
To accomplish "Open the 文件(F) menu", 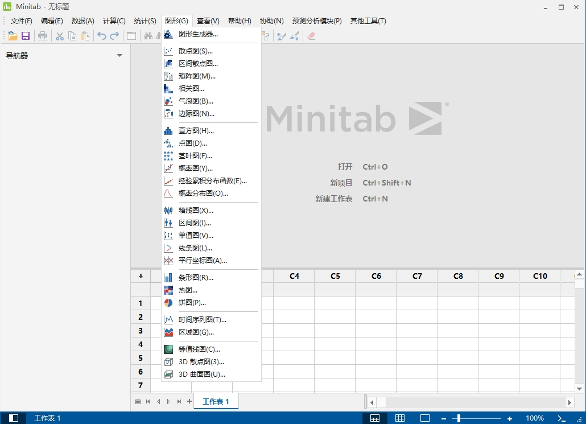I will click(21, 21).
